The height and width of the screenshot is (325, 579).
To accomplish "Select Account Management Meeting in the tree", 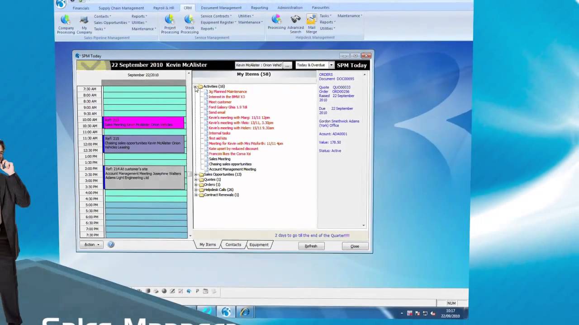I will (x=233, y=169).
